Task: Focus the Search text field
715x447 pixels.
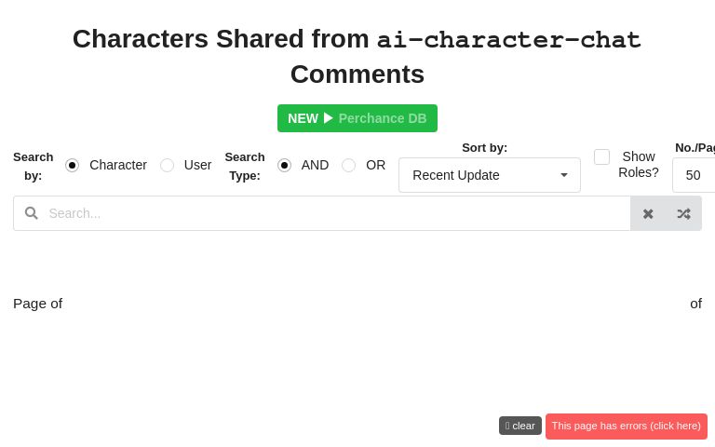Action: [335, 213]
